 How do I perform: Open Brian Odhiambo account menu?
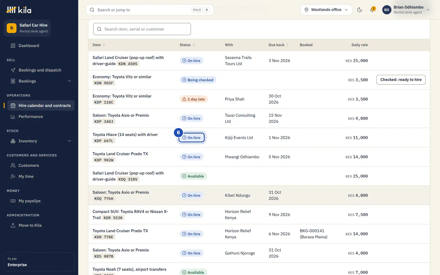coord(406,10)
